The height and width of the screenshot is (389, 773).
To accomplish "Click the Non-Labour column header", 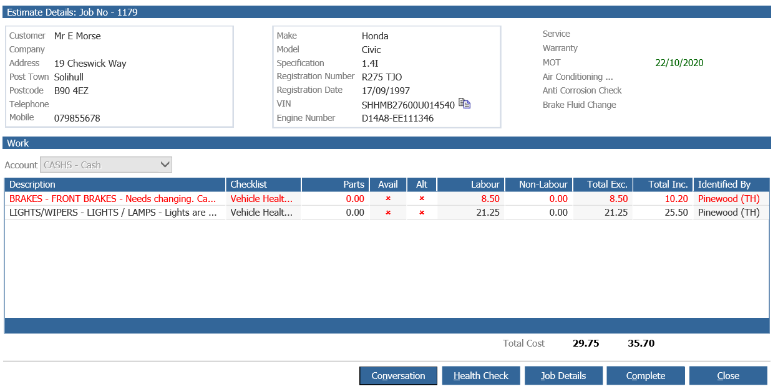I will pyautogui.click(x=539, y=185).
